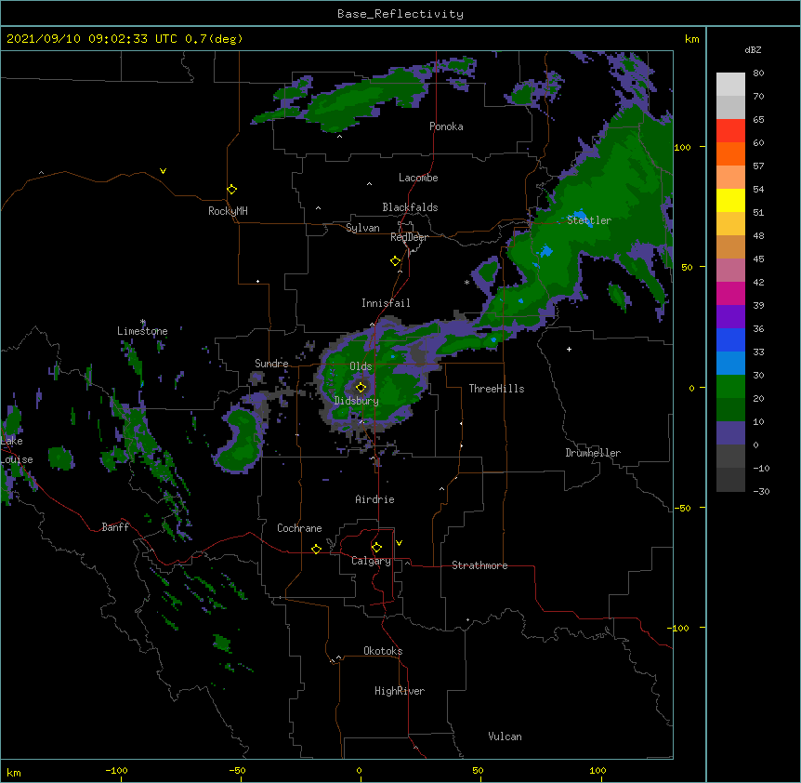Image resolution: width=801 pixels, height=783 pixels.
Task: Click the blue 36 dBZ legend swatch
Action: coord(730,339)
